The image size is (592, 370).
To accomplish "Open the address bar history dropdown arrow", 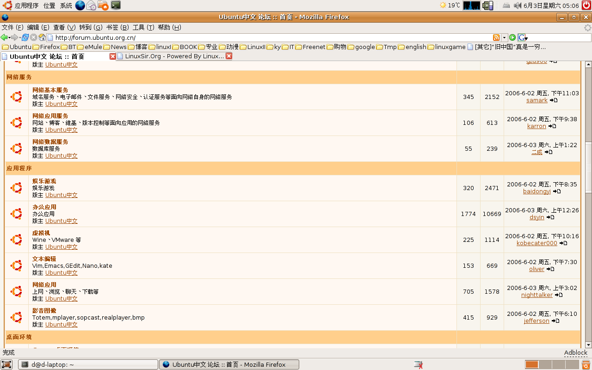I will point(504,37).
